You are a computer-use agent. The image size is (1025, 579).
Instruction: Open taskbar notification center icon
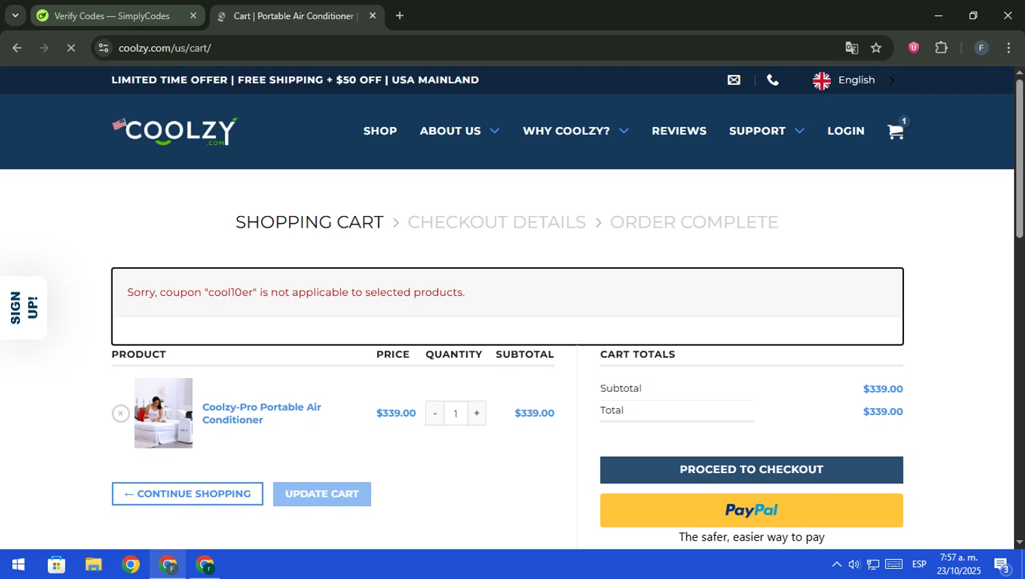[x=1002, y=565]
